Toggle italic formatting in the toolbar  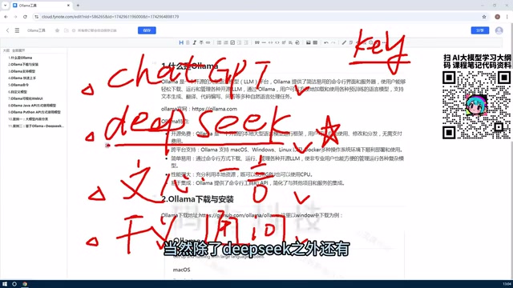[194, 42]
